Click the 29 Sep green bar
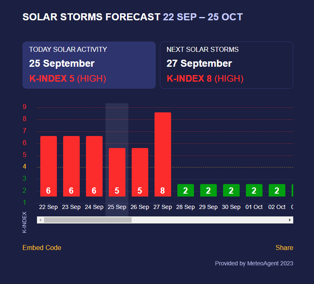Screen dimensions: 314x284 coord(209,190)
